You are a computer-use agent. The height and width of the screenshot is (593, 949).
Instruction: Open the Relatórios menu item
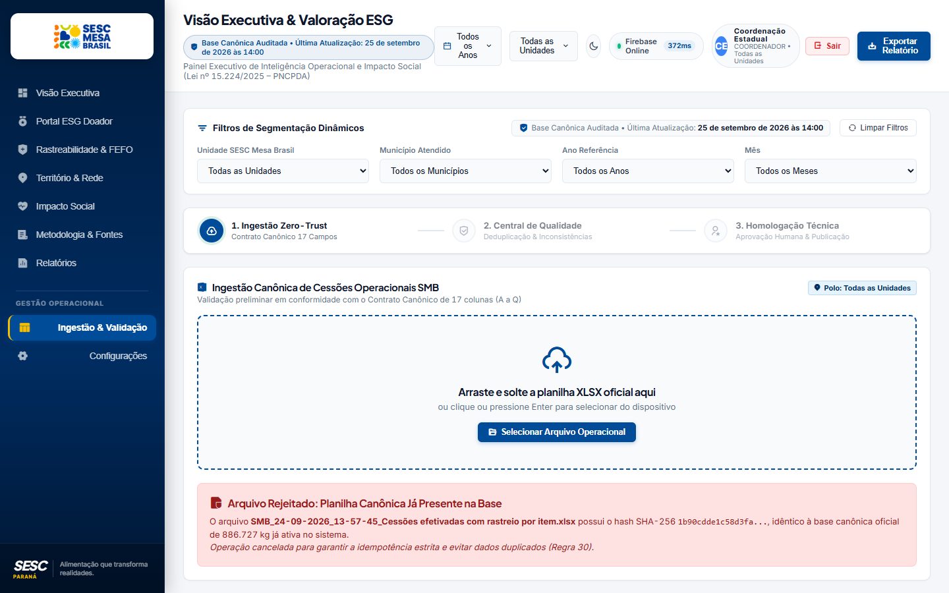point(82,263)
